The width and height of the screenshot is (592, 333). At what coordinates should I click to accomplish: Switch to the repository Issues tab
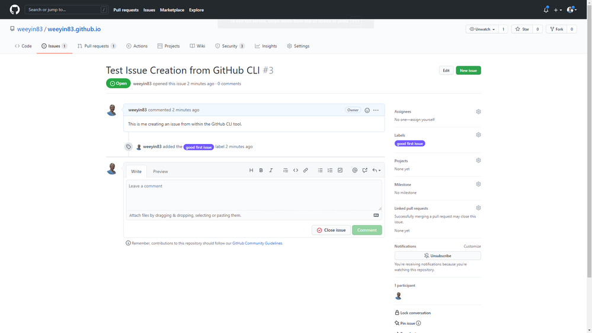[x=55, y=46]
